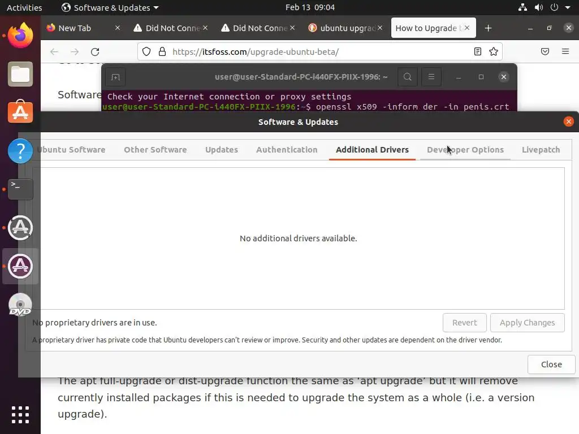The height and width of the screenshot is (434, 579).
Task: Open the Files app in dock
Action: click(20, 74)
